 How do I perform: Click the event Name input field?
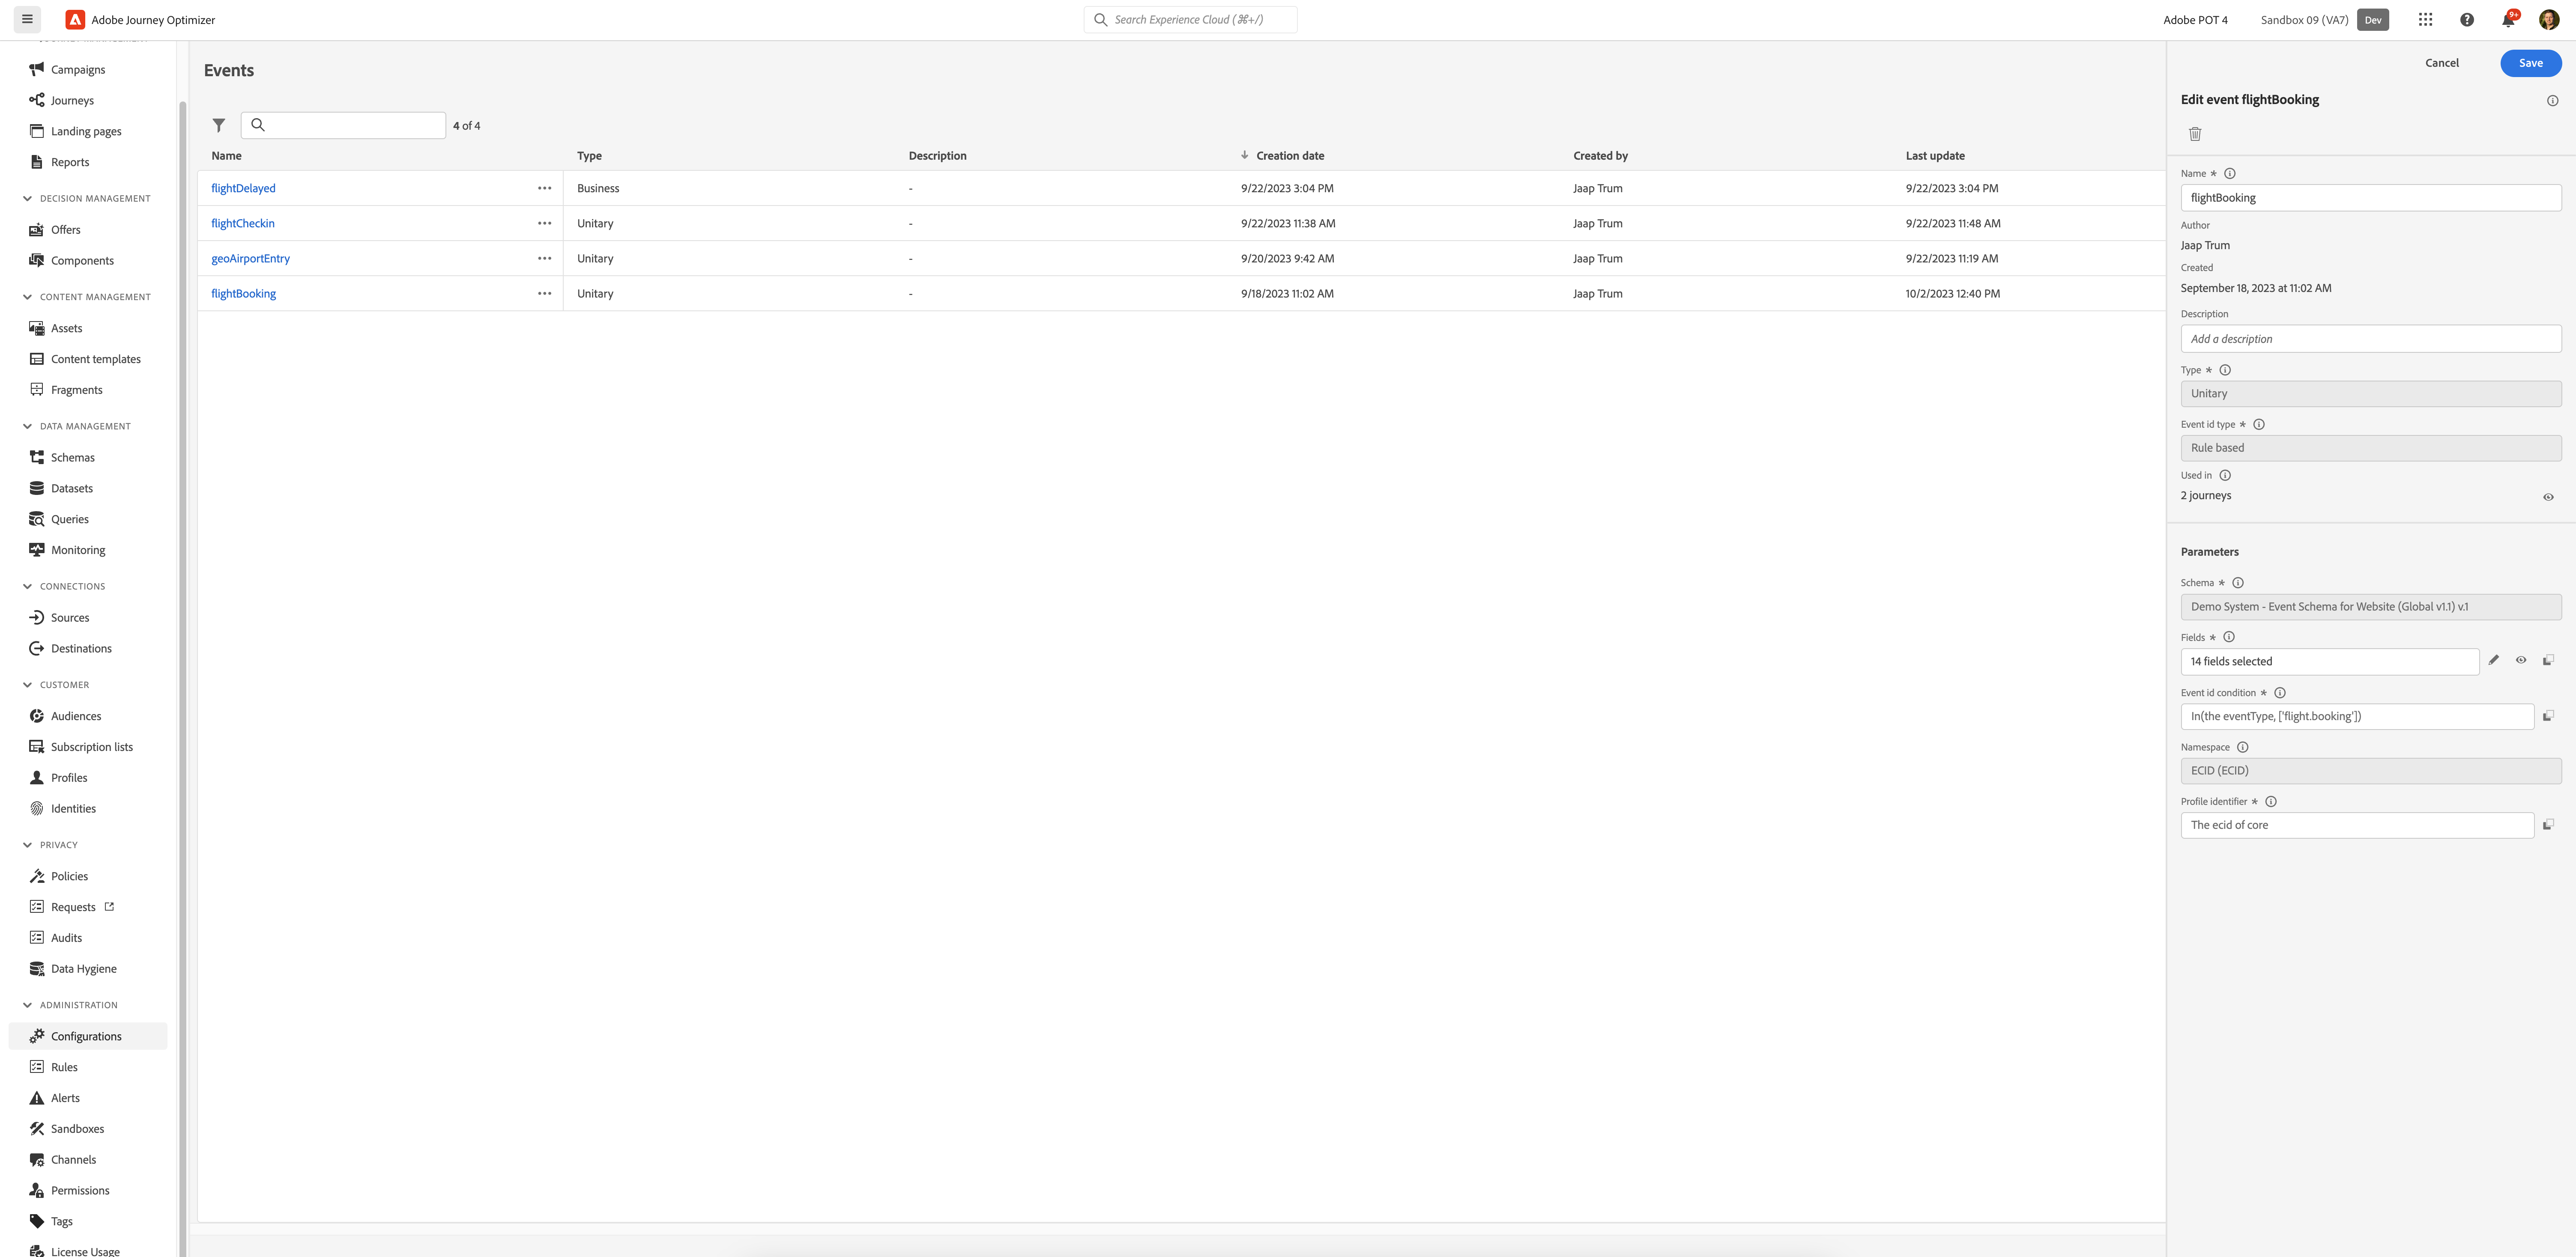pos(2370,198)
